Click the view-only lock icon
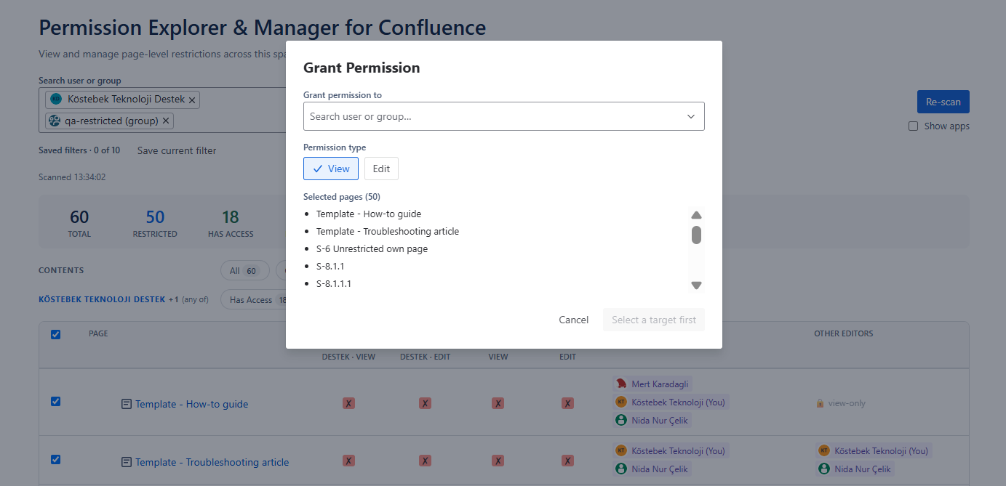The image size is (1006, 486). tap(821, 403)
